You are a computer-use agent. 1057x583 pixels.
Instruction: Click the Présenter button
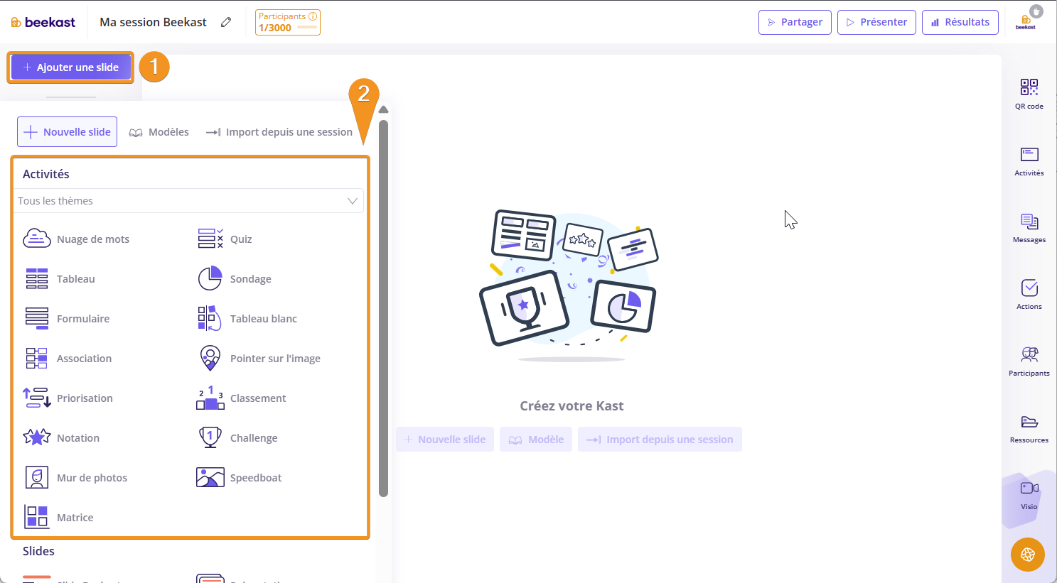[876, 22]
